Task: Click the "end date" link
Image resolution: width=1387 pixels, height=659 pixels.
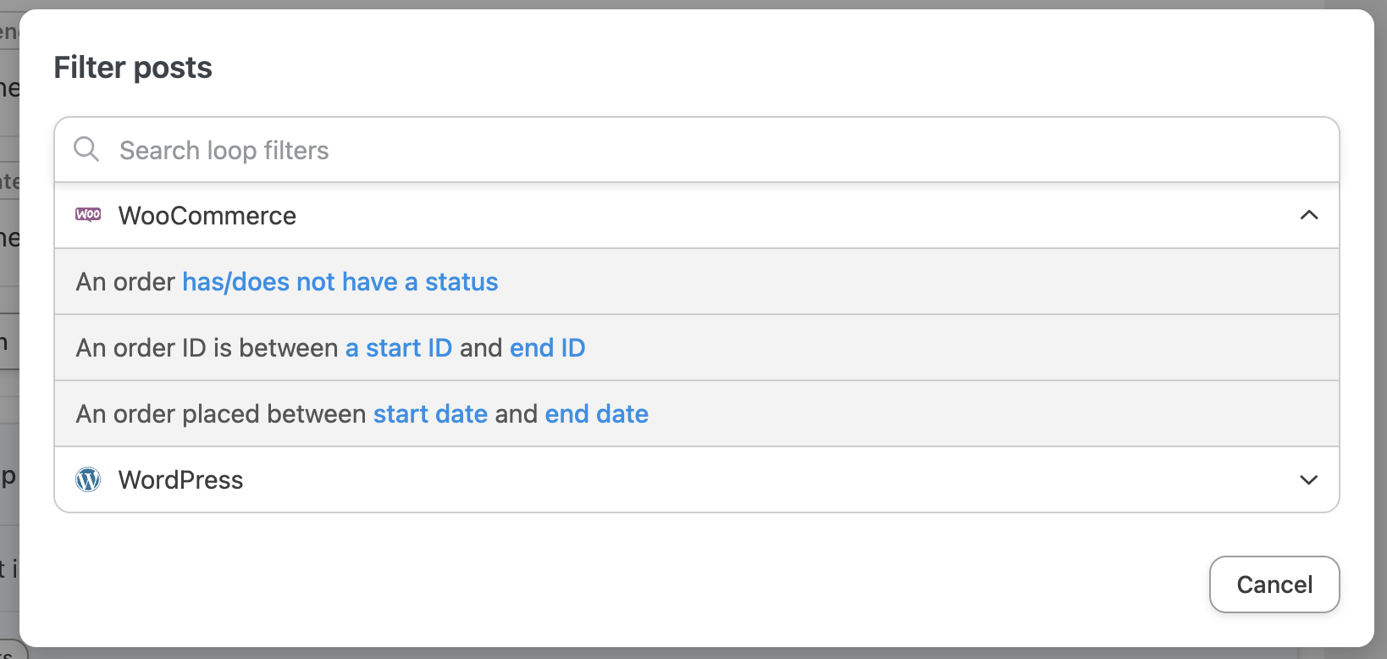Action: click(x=596, y=414)
